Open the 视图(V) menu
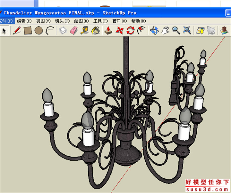The image size is (231, 193). [x=43, y=21]
